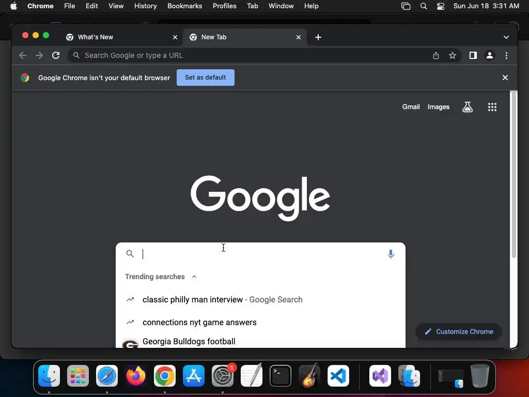Open TextEdit from the Dock
The image size is (529, 397).
pyautogui.click(x=252, y=376)
